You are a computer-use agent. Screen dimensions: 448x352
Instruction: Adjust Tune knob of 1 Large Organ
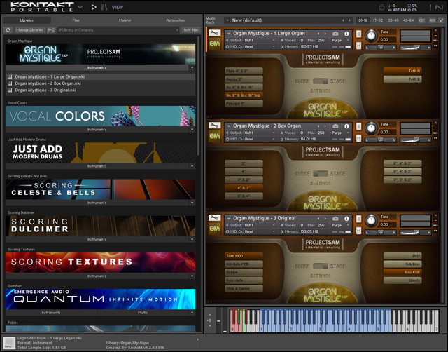point(371,36)
